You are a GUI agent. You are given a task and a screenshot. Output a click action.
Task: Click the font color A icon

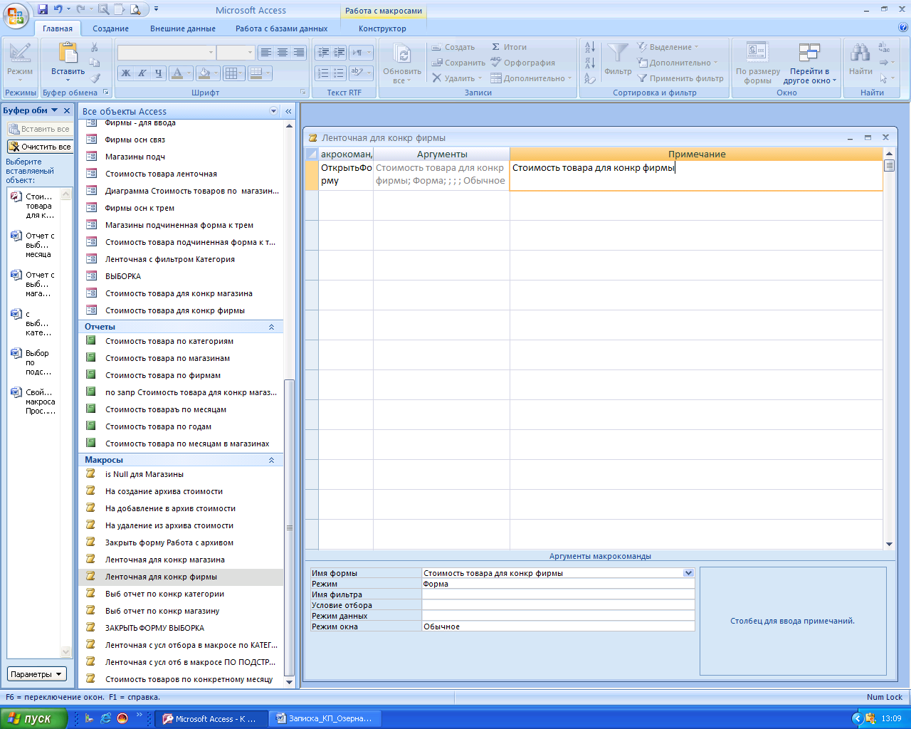click(x=177, y=73)
